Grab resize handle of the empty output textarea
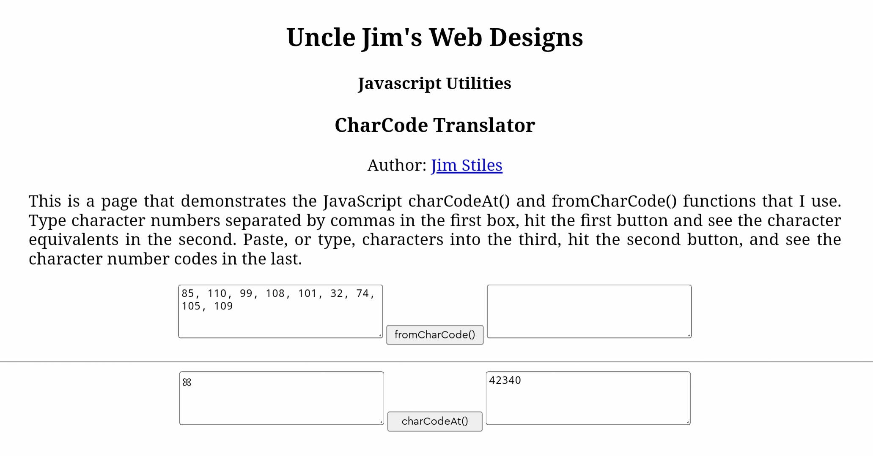Viewport: 873px width, 456px height. [689, 335]
